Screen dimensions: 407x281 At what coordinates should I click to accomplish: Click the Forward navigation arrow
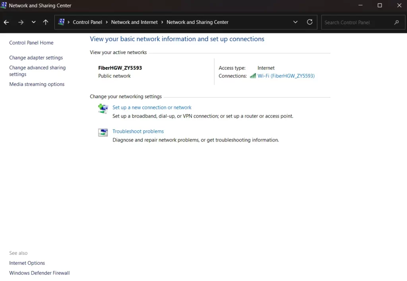(21, 22)
